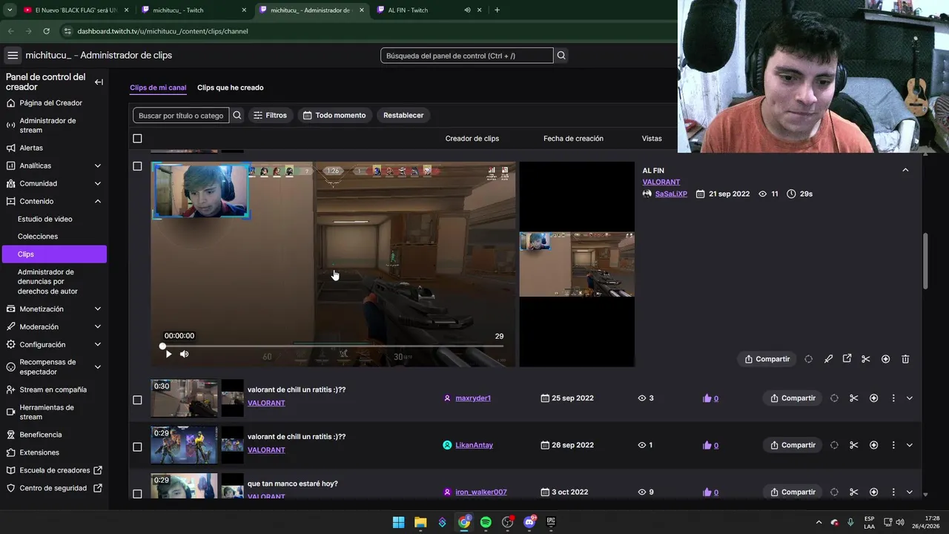Open Estudio de vídeo in sidebar
949x534 pixels.
[45, 219]
